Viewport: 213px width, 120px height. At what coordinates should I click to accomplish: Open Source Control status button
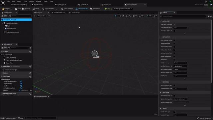pos(205,118)
